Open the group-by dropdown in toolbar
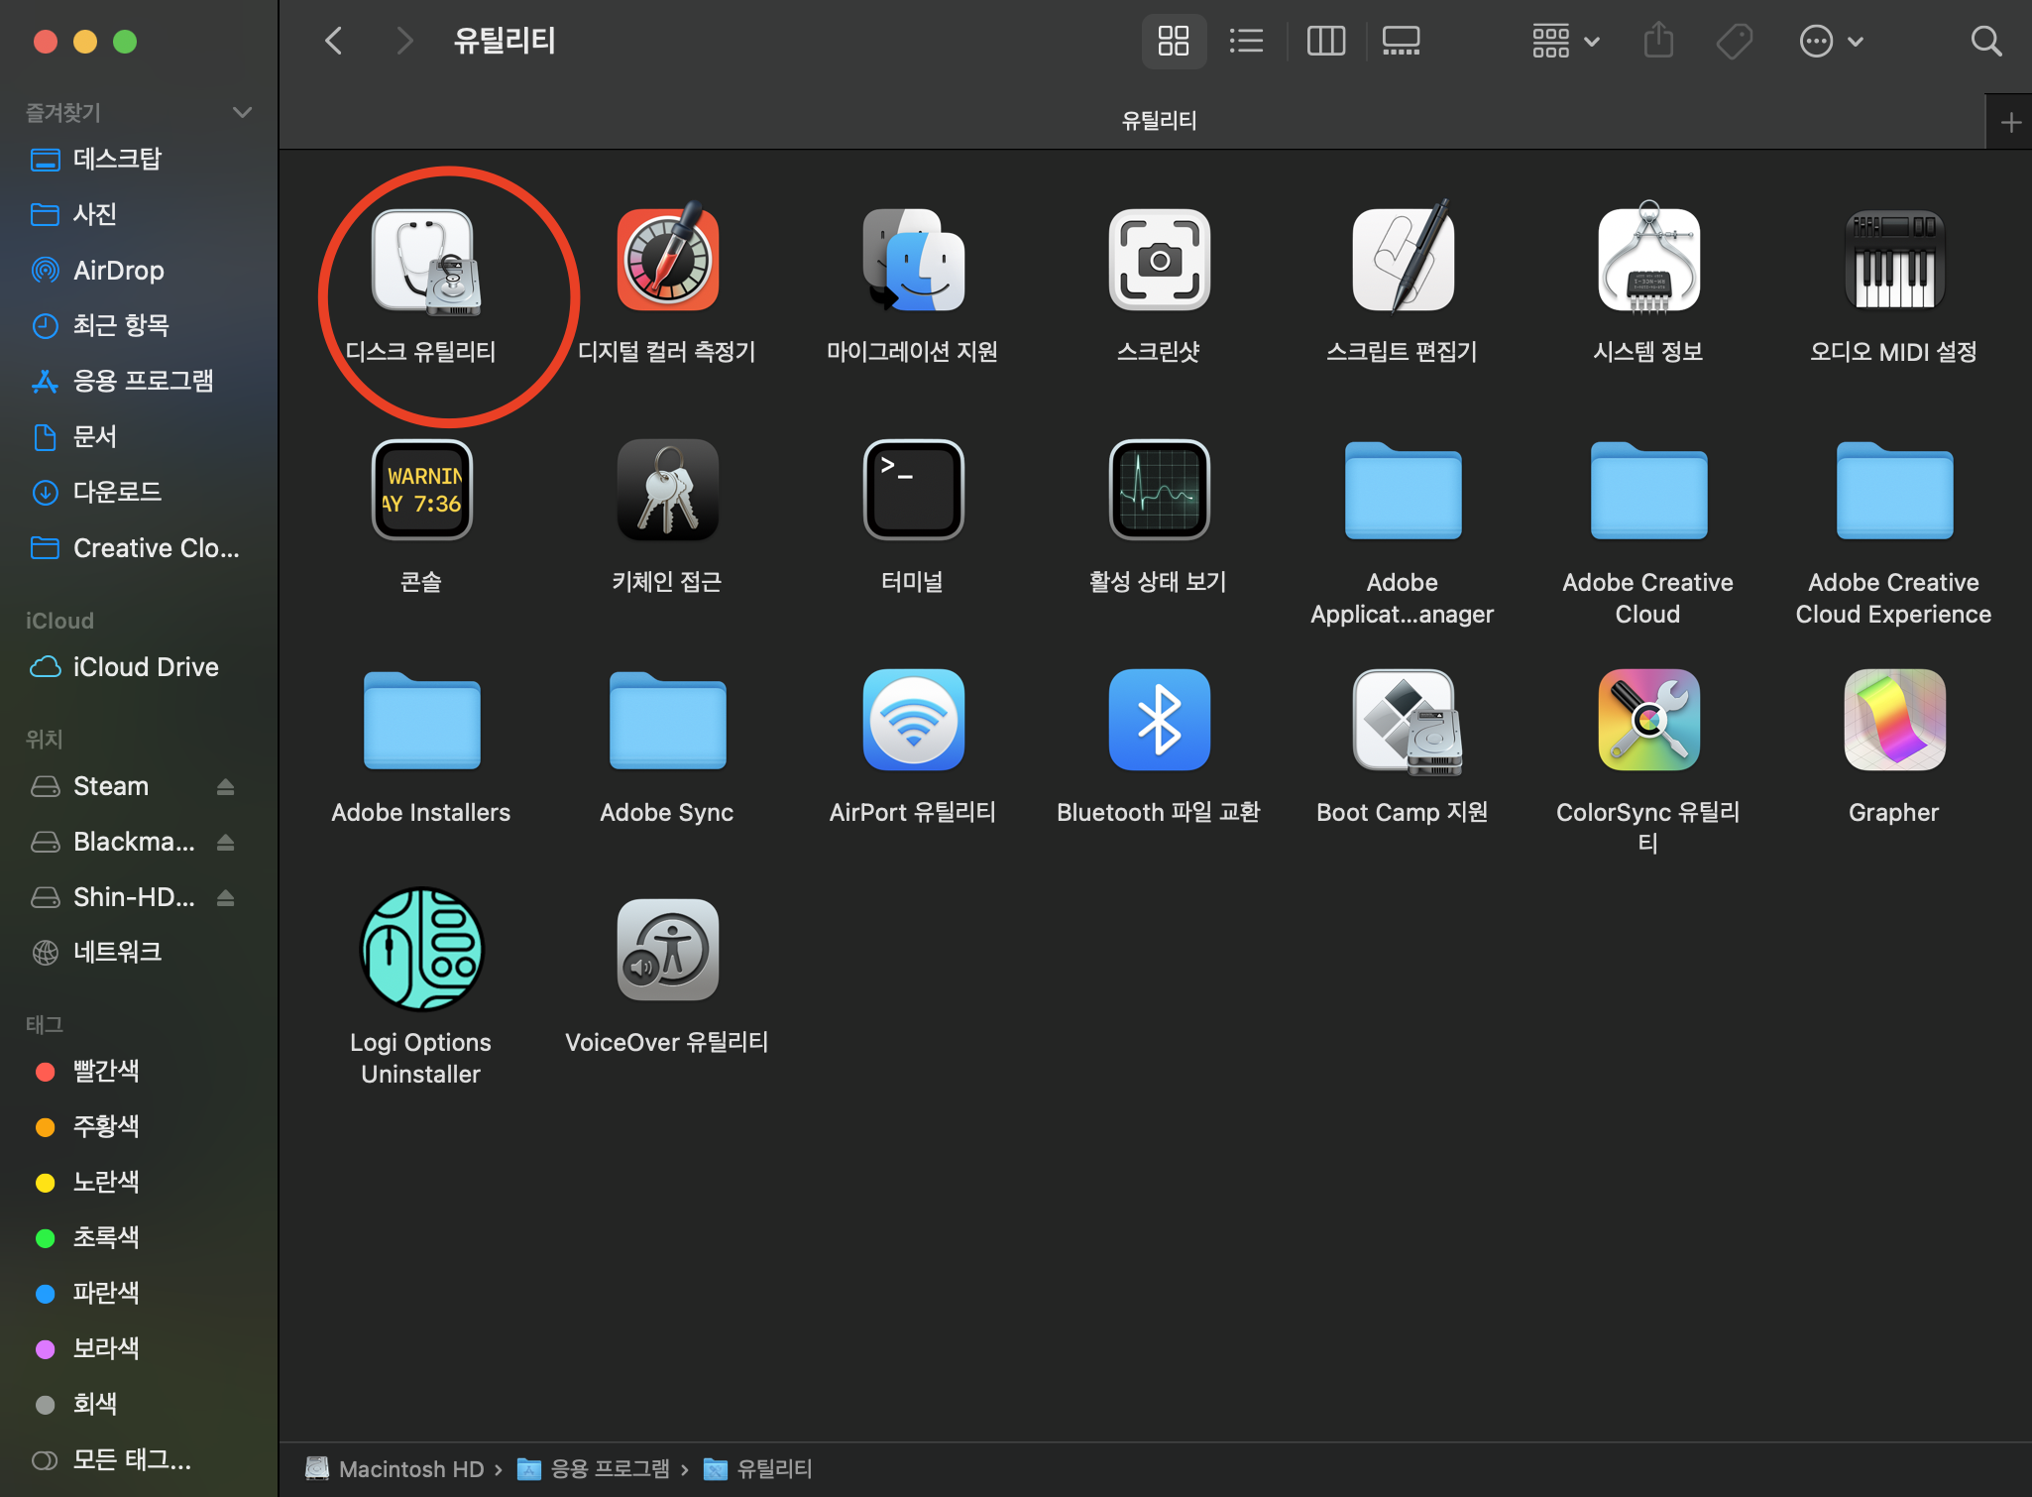The width and height of the screenshot is (2032, 1497). pos(1565,42)
